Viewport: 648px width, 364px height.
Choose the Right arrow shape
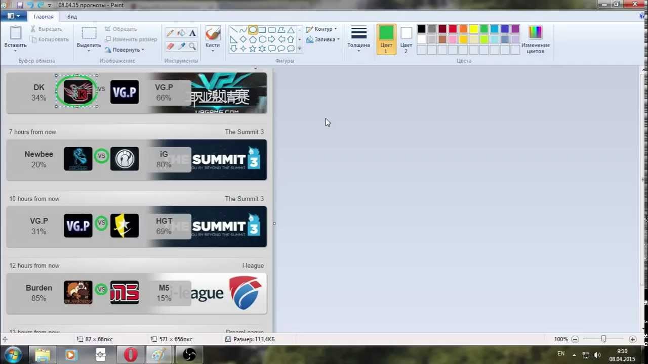(272, 39)
